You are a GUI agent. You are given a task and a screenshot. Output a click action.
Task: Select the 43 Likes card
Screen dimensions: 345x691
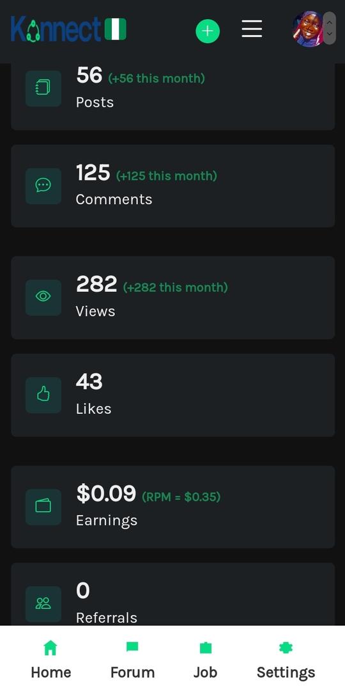pyautogui.click(x=173, y=395)
